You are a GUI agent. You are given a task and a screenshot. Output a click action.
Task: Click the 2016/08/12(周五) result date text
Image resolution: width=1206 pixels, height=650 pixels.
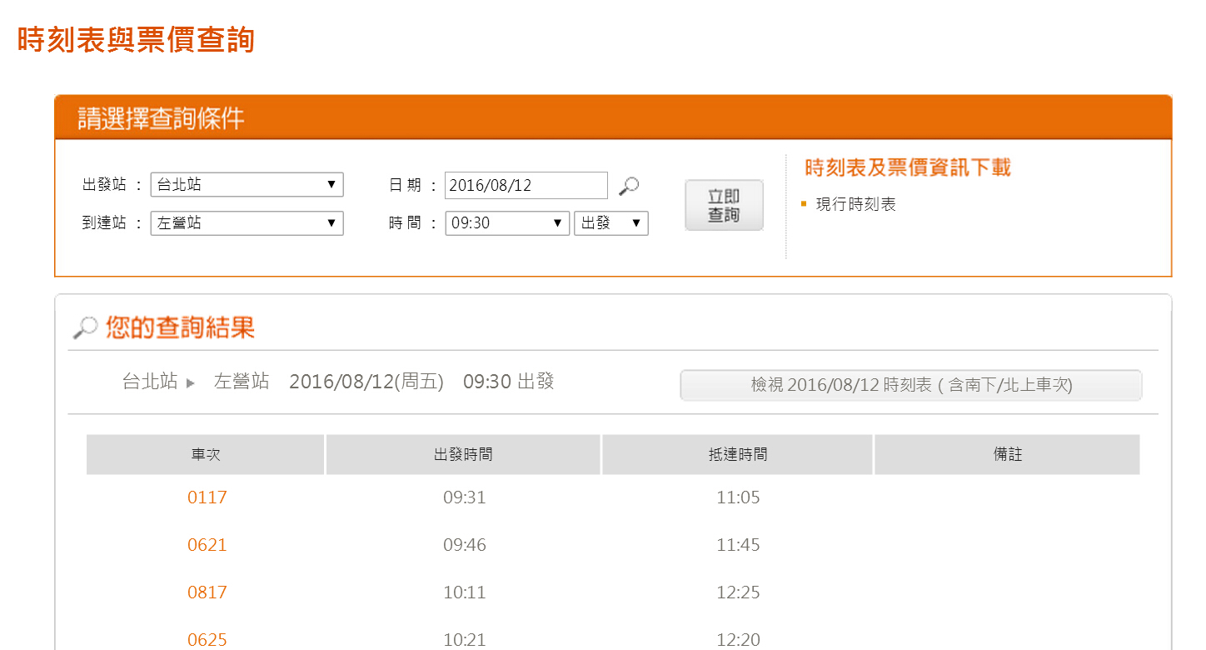pos(366,382)
